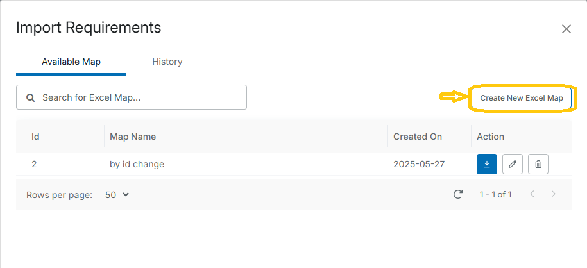Sort by the Map Name column header
This screenshot has height=268, width=587.
click(133, 137)
